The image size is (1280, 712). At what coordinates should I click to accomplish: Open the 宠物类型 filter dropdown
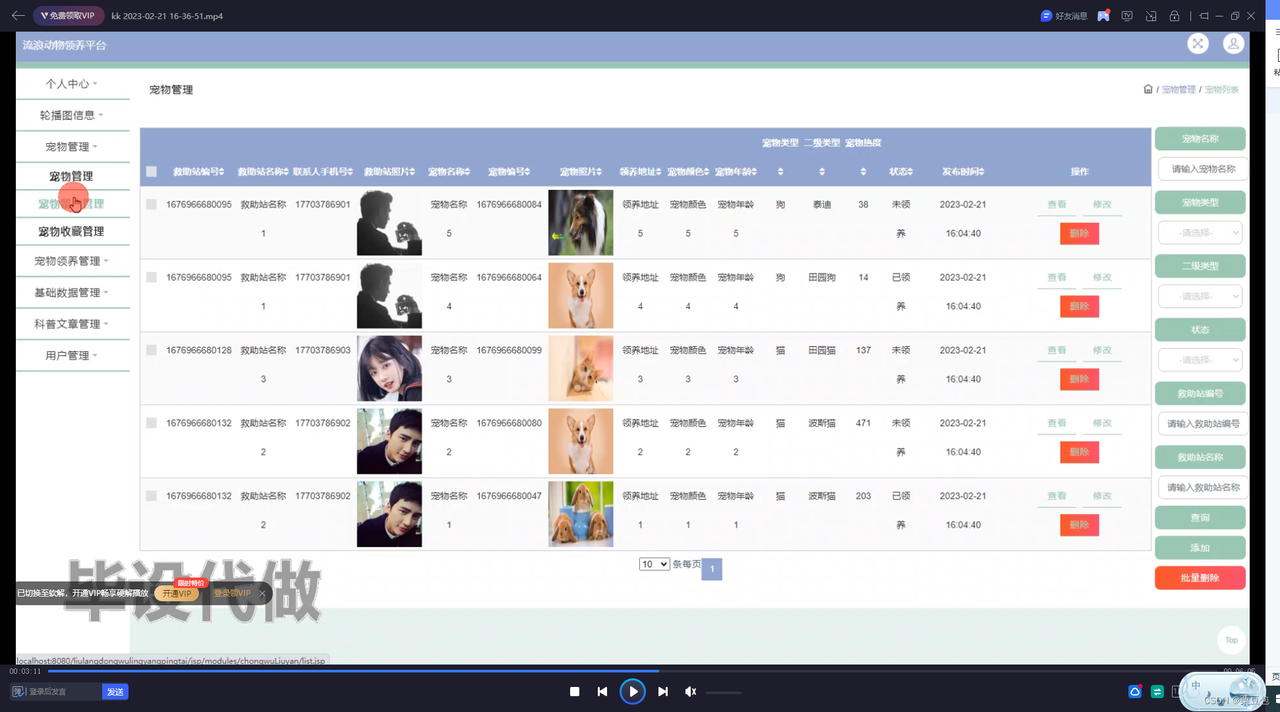pos(1200,233)
